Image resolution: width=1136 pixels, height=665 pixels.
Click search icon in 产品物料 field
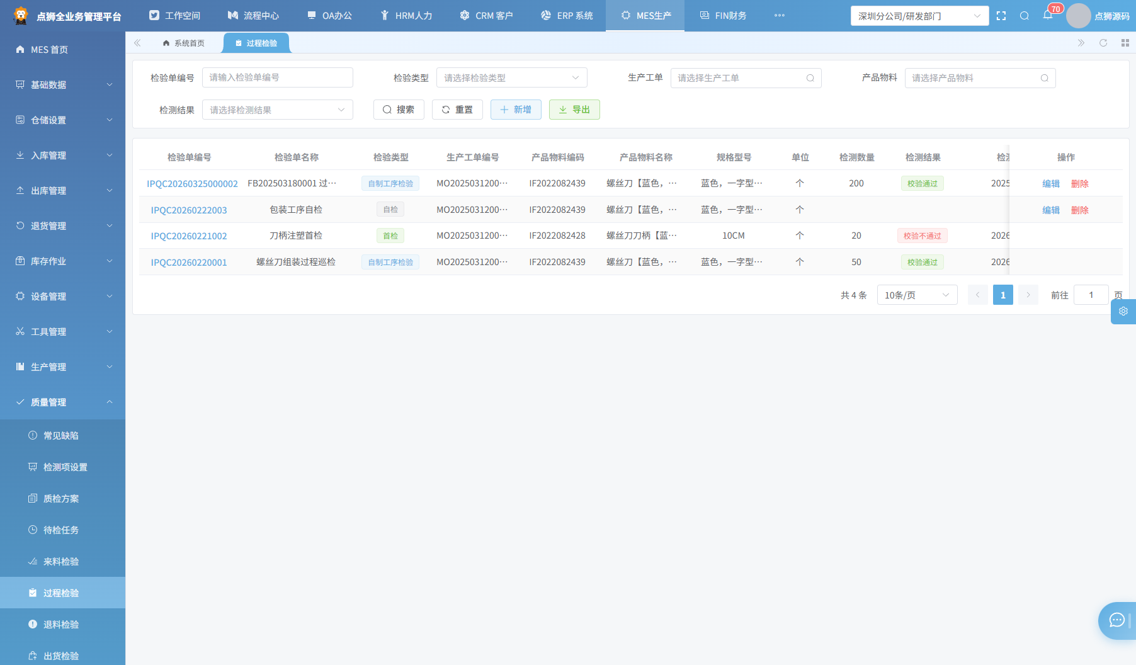pyautogui.click(x=1045, y=78)
